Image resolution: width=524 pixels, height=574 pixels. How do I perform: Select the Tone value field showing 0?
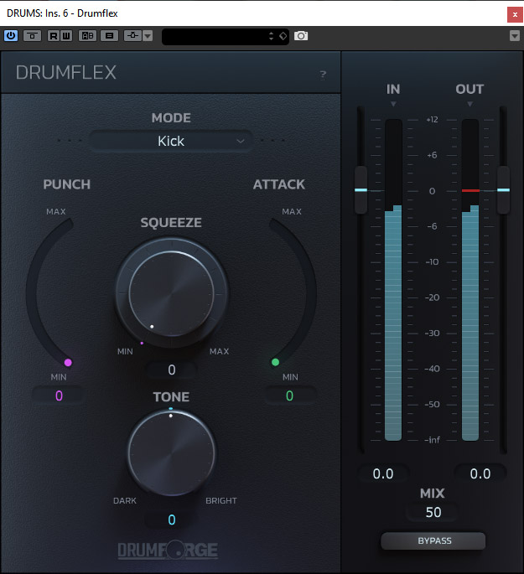pos(172,520)
